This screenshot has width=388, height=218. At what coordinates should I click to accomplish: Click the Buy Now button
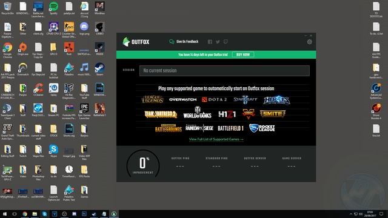[x=243, y=54]
